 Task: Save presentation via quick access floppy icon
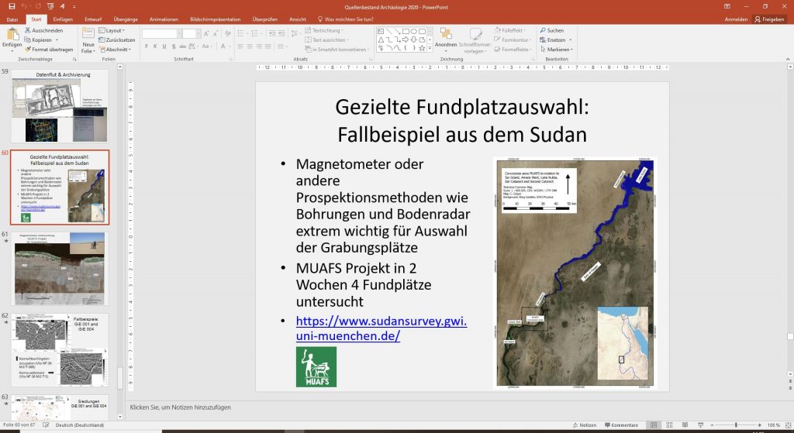[12, 6]
